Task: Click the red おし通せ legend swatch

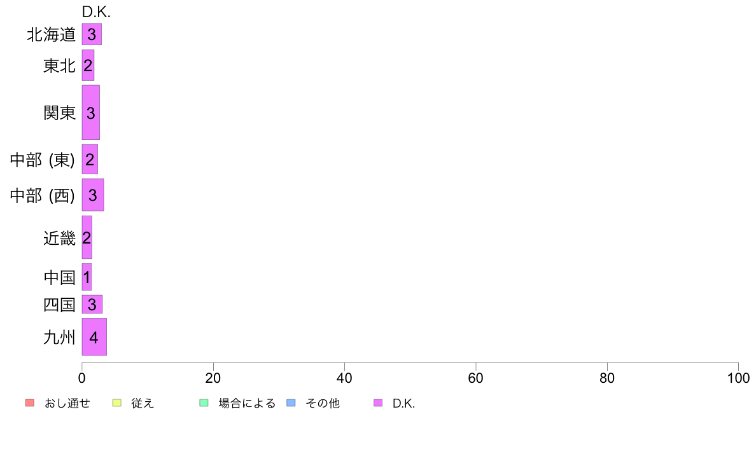Action: coord(30,403)
